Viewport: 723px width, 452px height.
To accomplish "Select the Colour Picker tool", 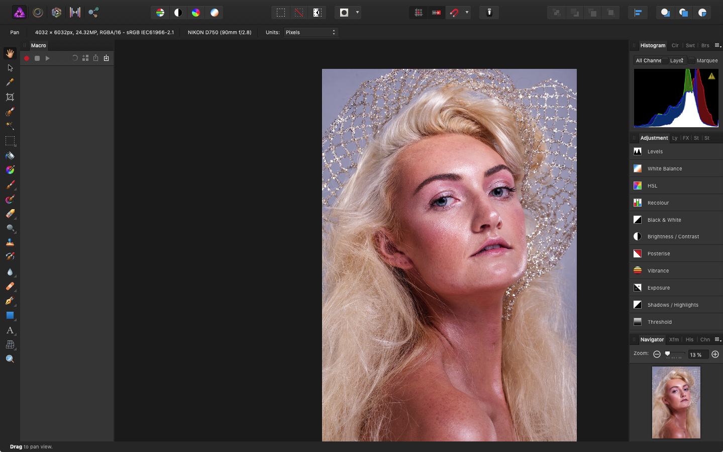I will click(x=10, y=82).
